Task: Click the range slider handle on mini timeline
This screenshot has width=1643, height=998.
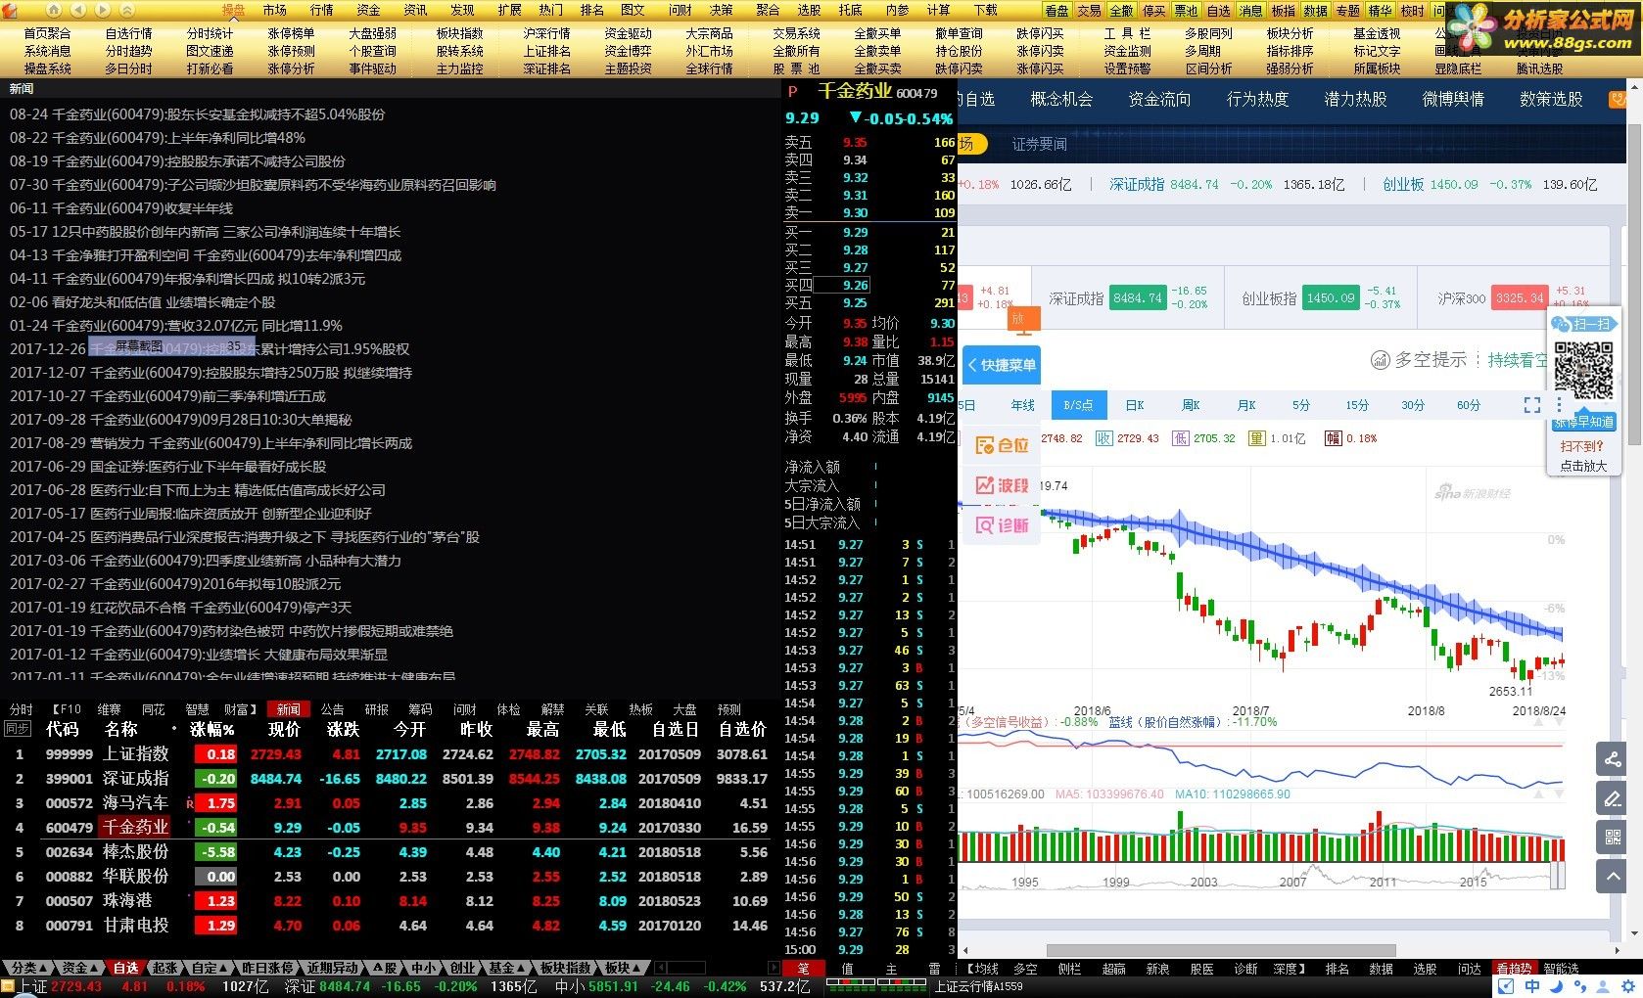Action: point(1558,875)
